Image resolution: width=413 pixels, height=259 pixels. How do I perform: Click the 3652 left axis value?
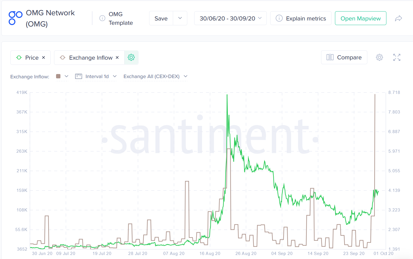pyautogui.click(x=22, y=249)
